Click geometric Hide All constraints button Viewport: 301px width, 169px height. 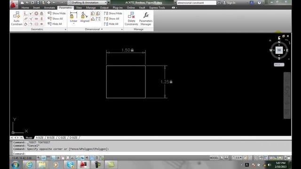[55, 24]
